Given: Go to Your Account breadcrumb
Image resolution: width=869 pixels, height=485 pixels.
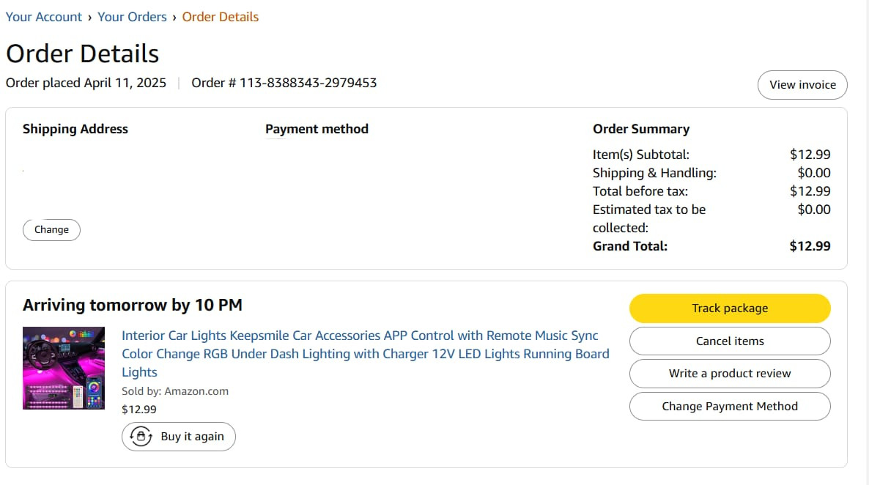Looking at the screenshot, I should 44,17.
